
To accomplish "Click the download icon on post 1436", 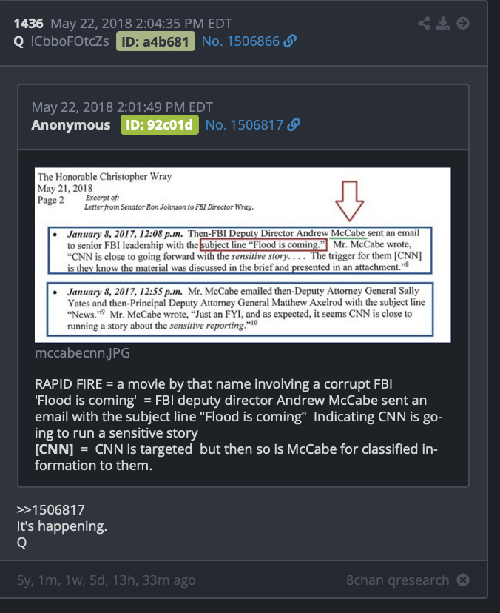I will click(x=443, y=23).
